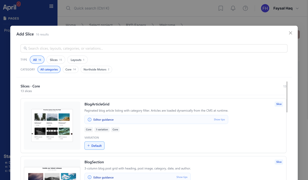Open the help question mark icon
This screenshot has width=308, height=180.
(x=245, y=8)
